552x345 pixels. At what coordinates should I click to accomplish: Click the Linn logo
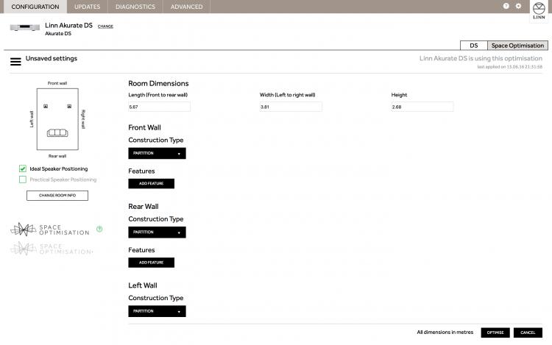pyautogui.click(x=539, y=10)
